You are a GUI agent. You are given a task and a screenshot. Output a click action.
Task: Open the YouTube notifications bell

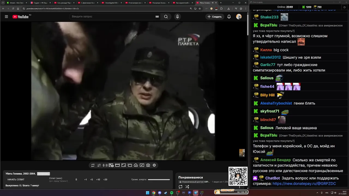pyautogui.click(x=229, y=17)
